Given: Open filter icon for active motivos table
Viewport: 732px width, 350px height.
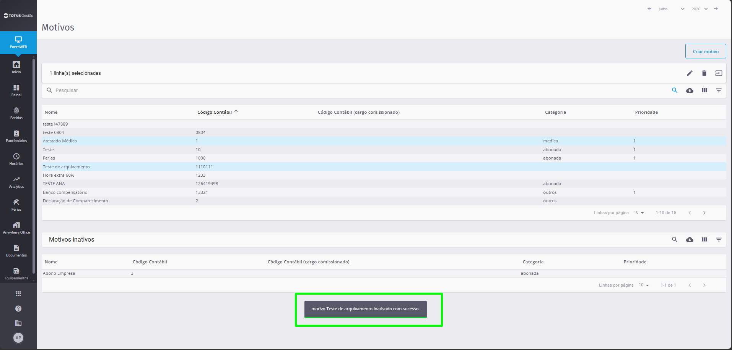Looking at the screenshot, I should click(719, 90).
